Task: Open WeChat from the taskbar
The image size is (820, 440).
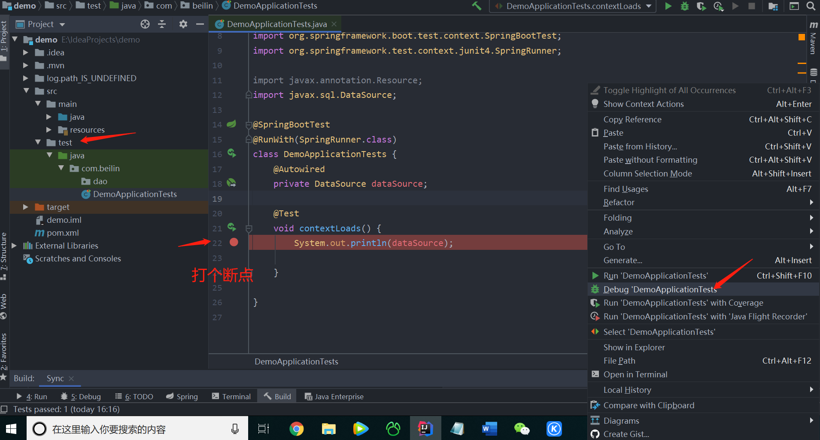Action: 522,428
